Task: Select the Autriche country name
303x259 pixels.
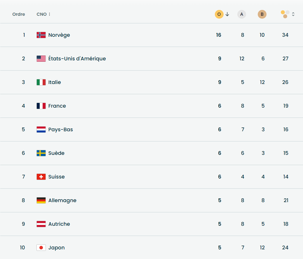Action: [x=59, y=224]
